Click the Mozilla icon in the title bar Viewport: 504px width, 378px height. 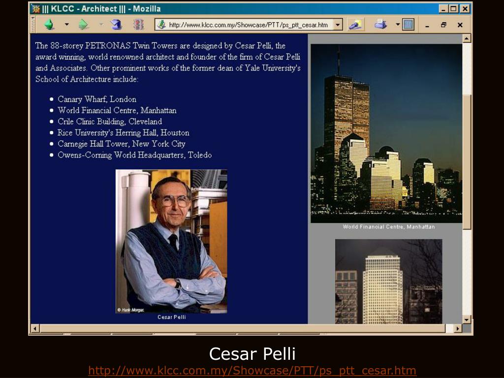coord(36,9)
